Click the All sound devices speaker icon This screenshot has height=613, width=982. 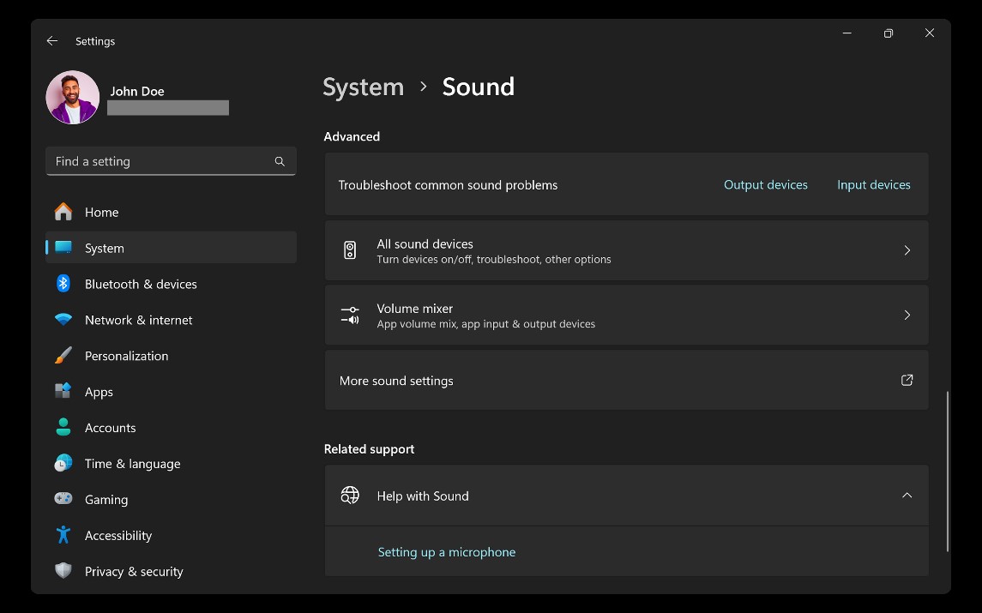pyautogui.click(x=350, y=250)
